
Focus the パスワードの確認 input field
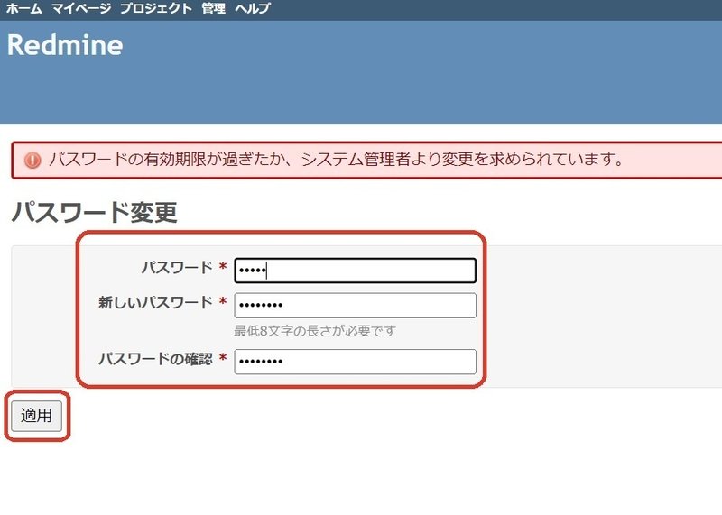[x=355, y=362]
